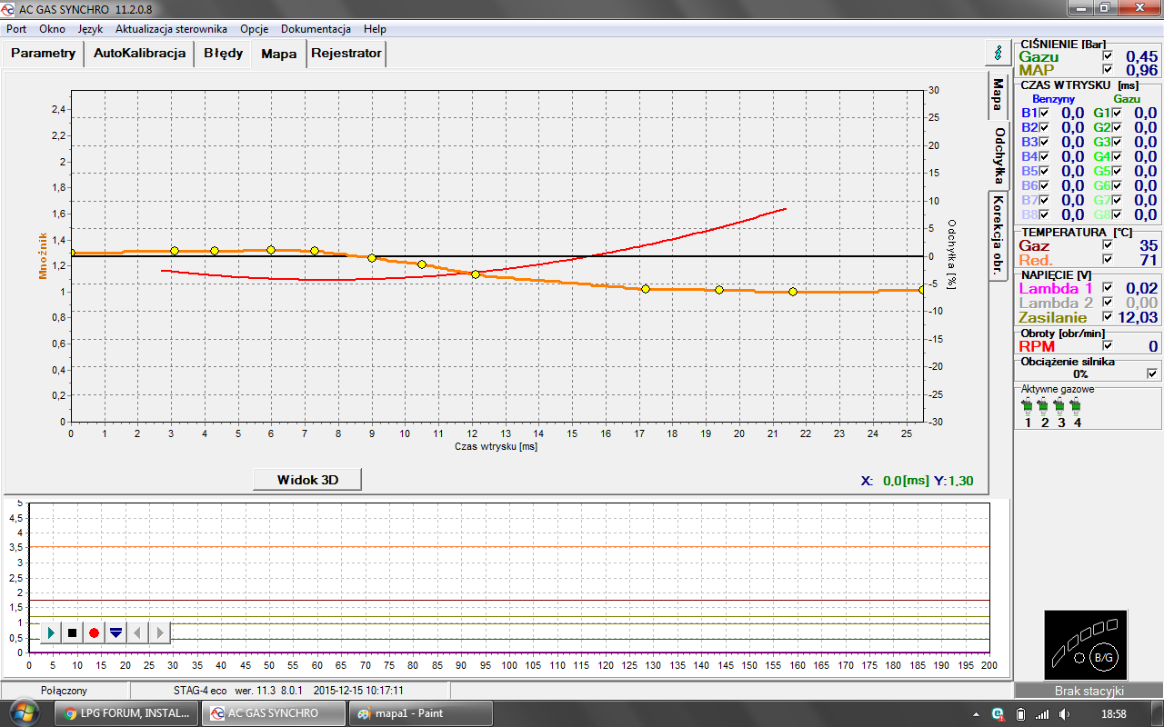Screen dimensions: 1164x727
Task: Toggle the RPM checkbox
Action: click(x=1108, y=346)
